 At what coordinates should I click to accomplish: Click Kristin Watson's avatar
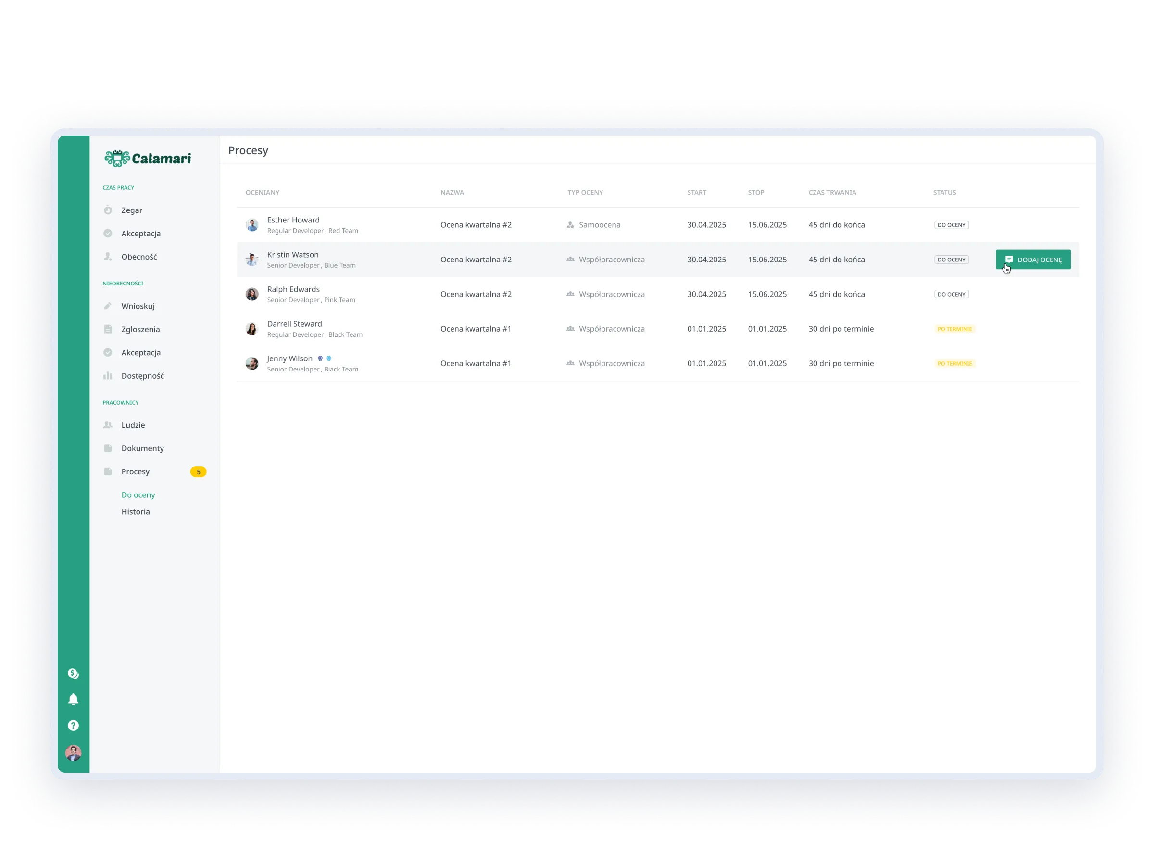pos(252,259)
